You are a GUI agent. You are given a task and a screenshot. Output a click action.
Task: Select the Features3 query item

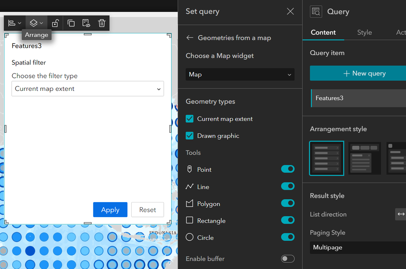(x=358, y=98)
